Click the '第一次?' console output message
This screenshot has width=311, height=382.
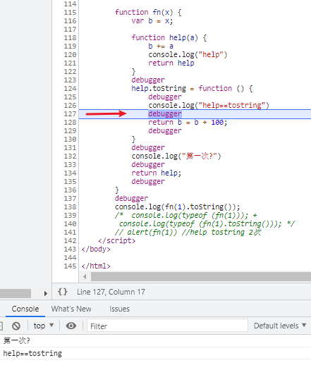point(17,340)
